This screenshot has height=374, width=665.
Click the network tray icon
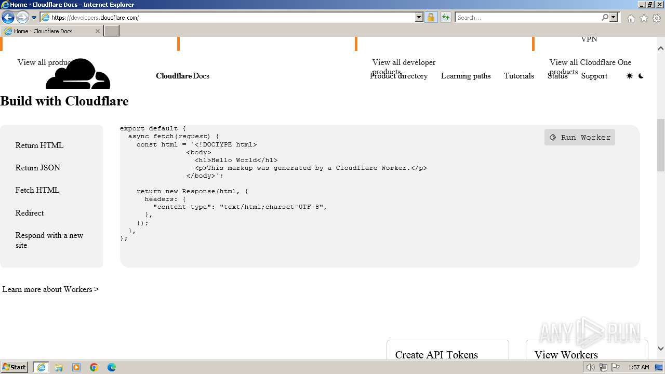click(603, 367)
